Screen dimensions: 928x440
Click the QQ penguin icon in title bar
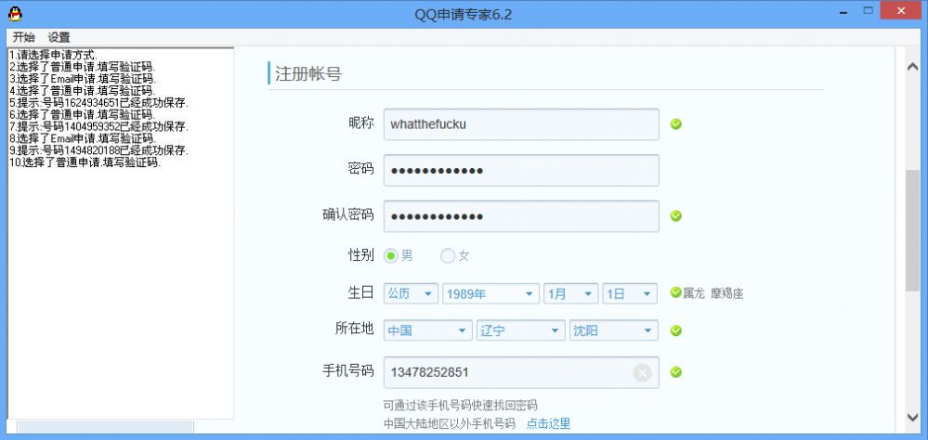click(16, 14)
